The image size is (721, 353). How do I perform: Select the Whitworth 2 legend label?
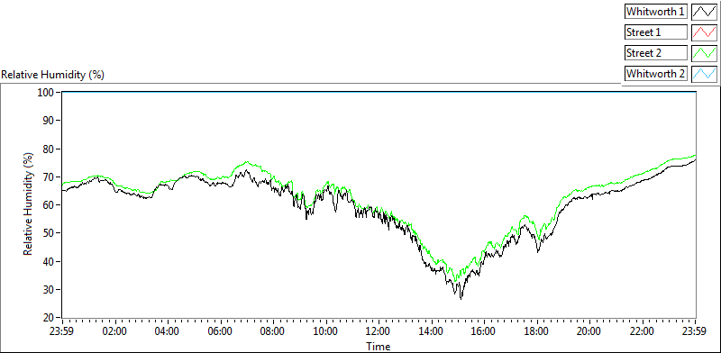click(656, 73)
